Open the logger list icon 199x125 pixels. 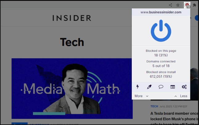point(172,87)
